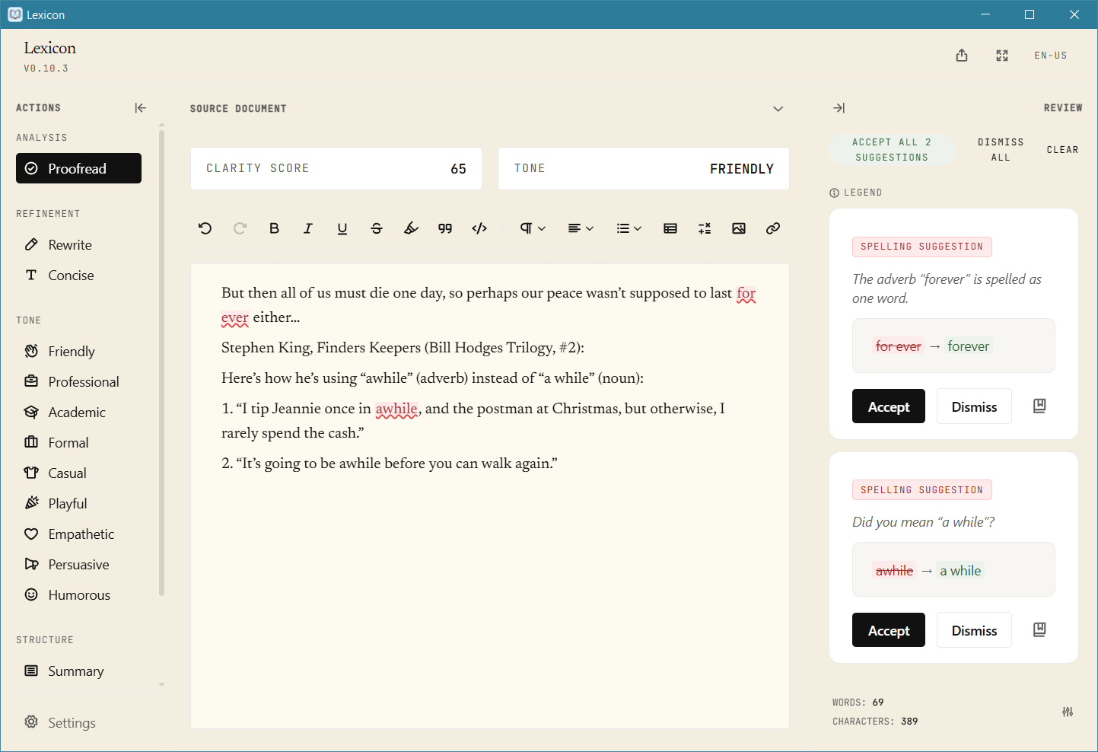1098x752 pixels.
Task: Accept the "forever" spelling suggestion
Action: [889, 406]
